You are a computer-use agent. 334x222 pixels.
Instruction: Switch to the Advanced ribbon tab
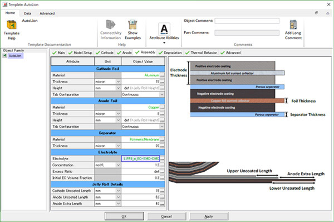pos(47,13)
